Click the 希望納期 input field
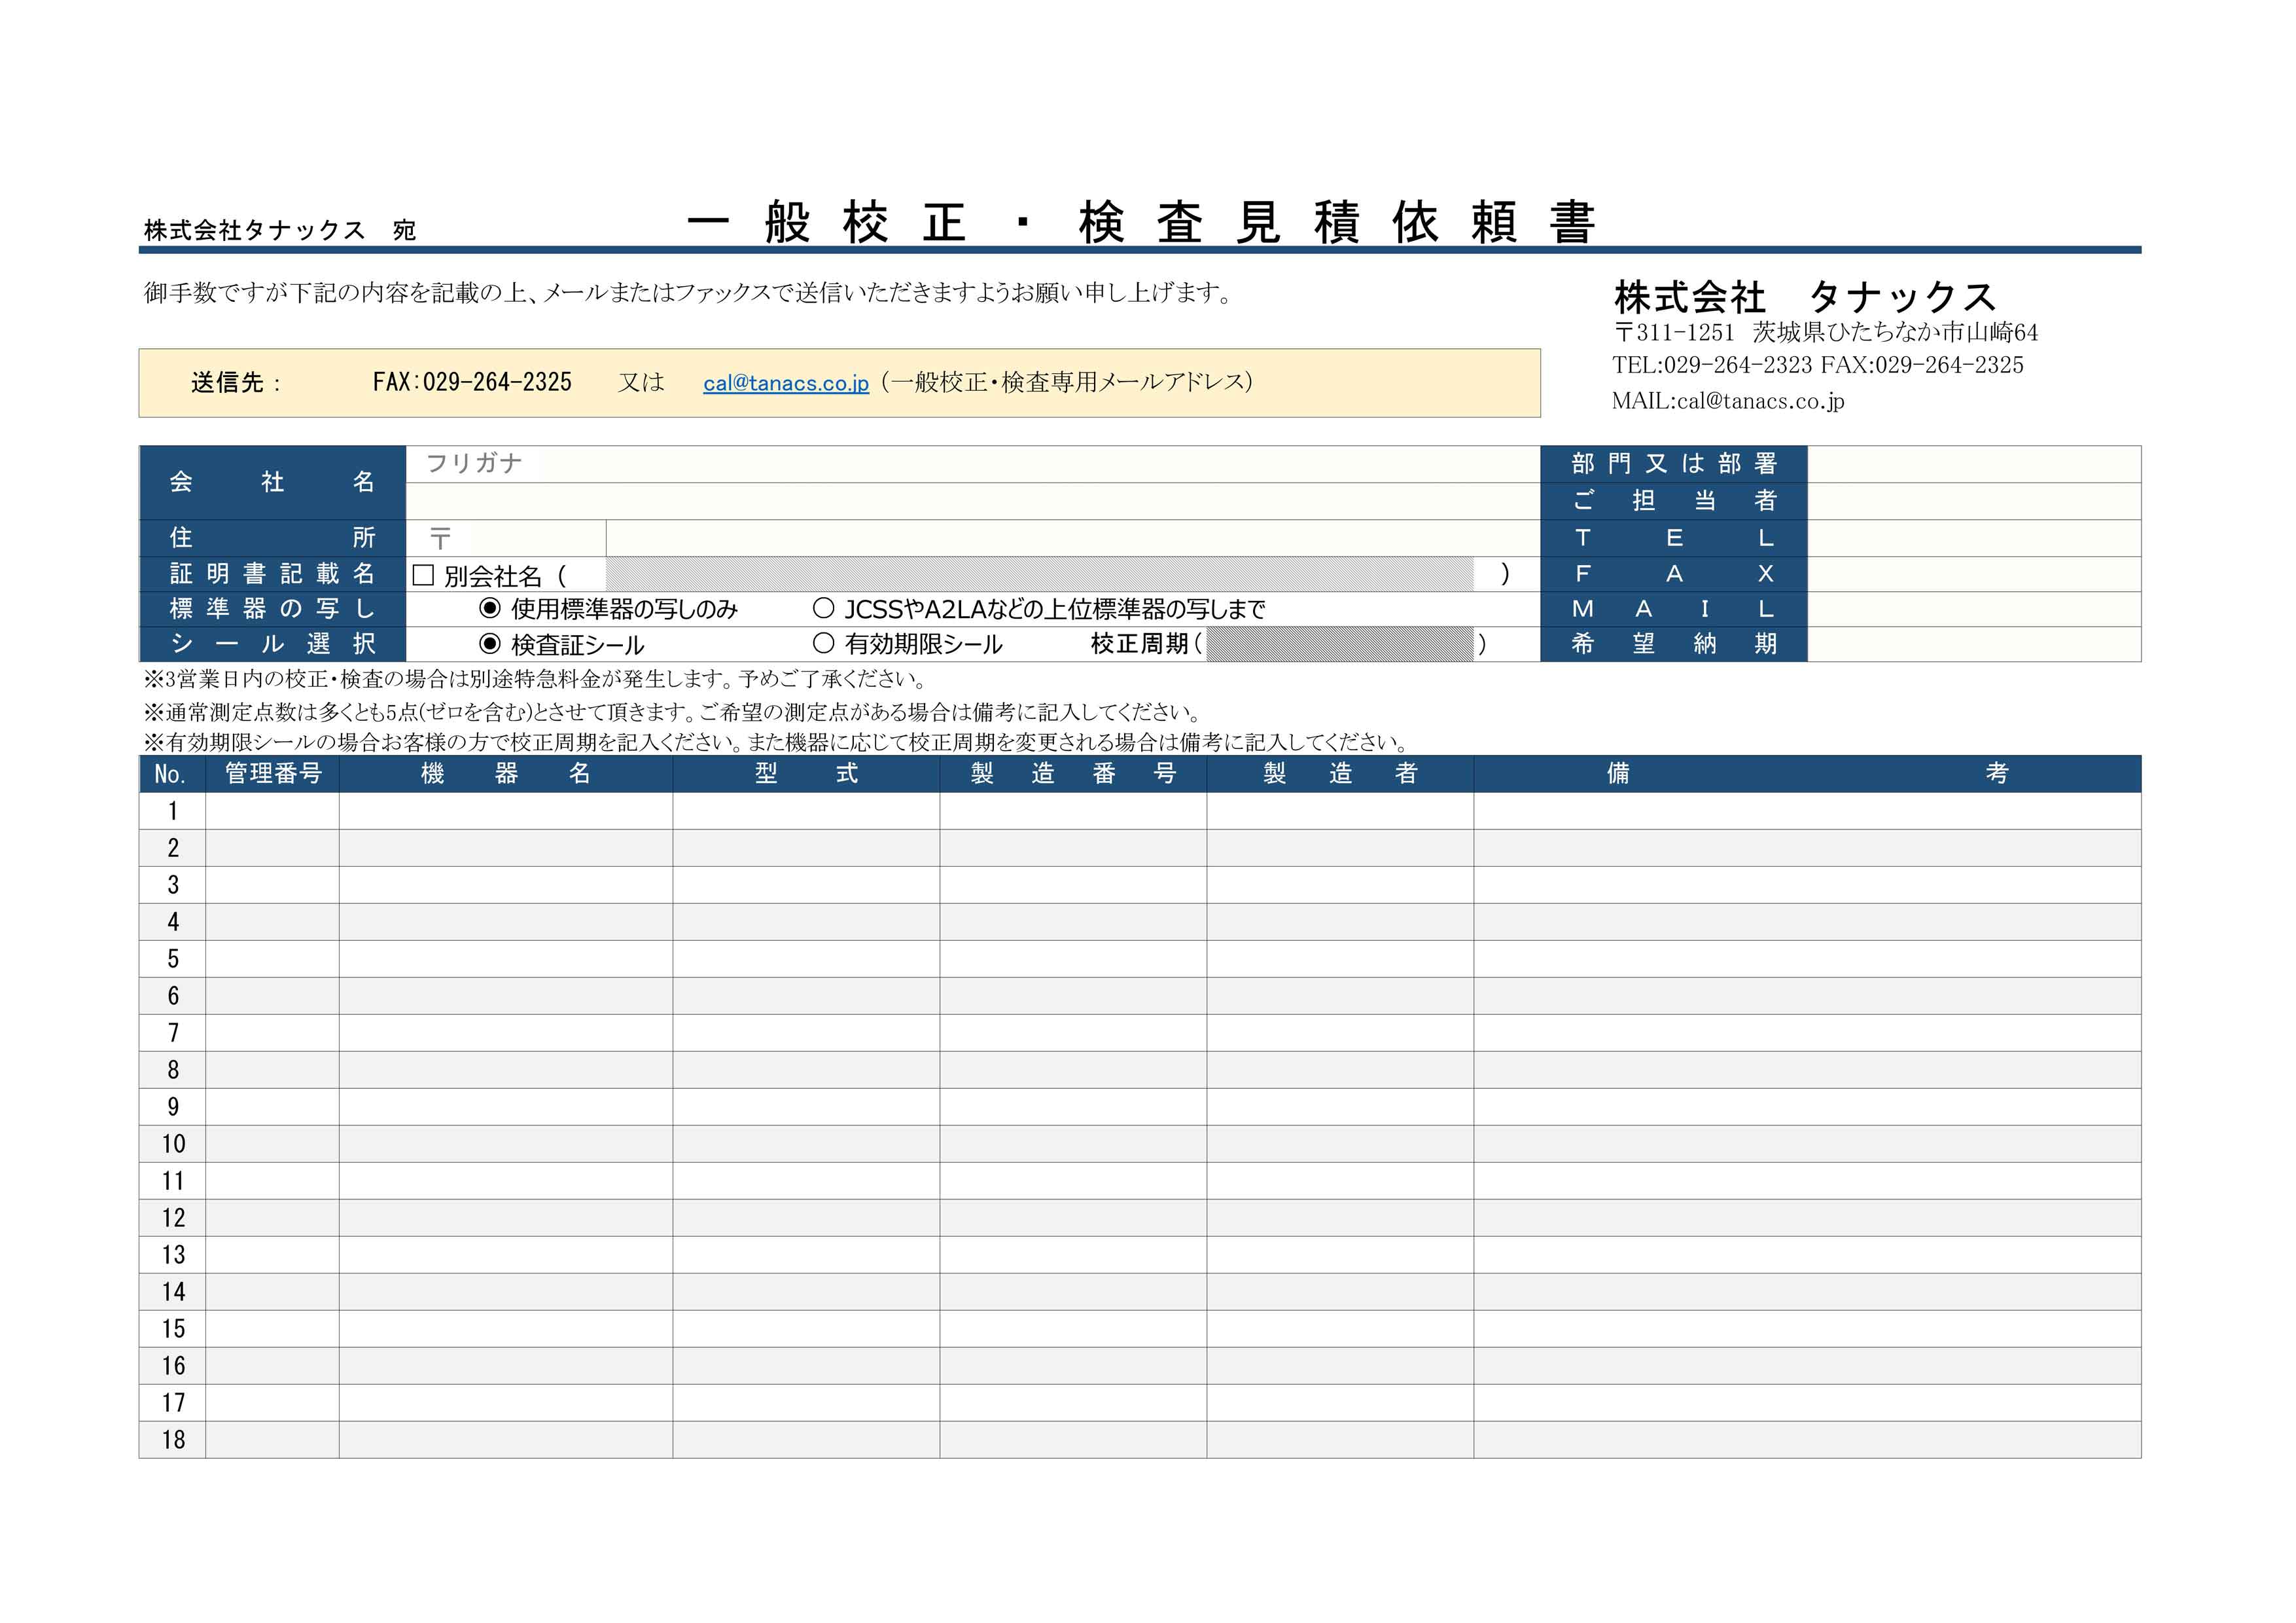The width and height of the screenshot is (2296, 1623). coord(1974,644)
